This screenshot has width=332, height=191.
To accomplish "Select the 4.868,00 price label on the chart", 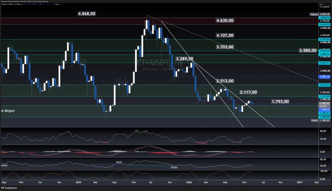I will [x=86, y=14].
